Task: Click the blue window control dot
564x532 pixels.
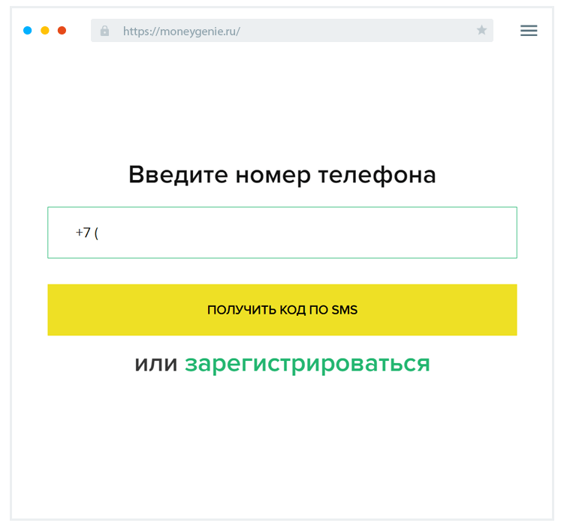Action: [x=28, y=31]
